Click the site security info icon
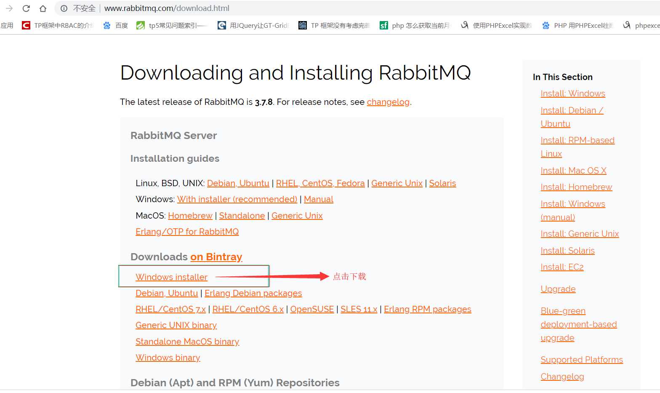 pos(64,8)
